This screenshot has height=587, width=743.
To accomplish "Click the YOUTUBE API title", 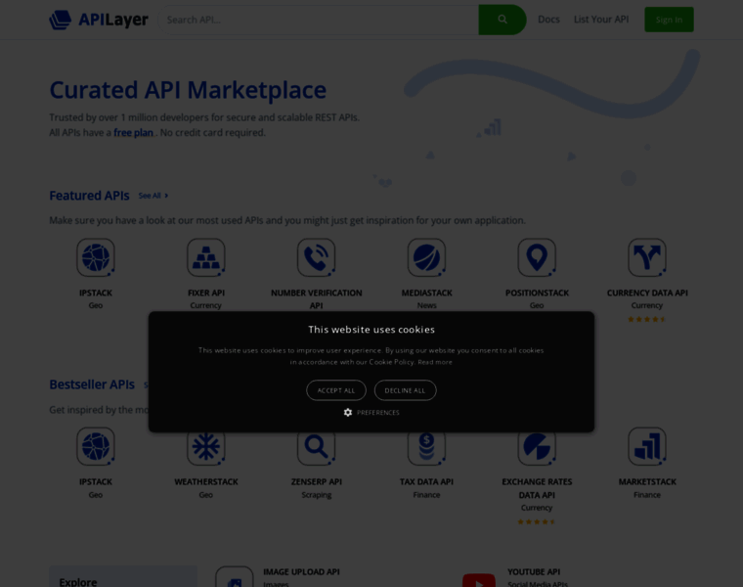I will click(x=534, y=571).
